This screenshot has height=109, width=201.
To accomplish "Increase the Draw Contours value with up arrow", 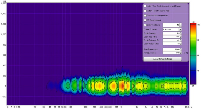I will pyautogui.click(x=181, y=24).
